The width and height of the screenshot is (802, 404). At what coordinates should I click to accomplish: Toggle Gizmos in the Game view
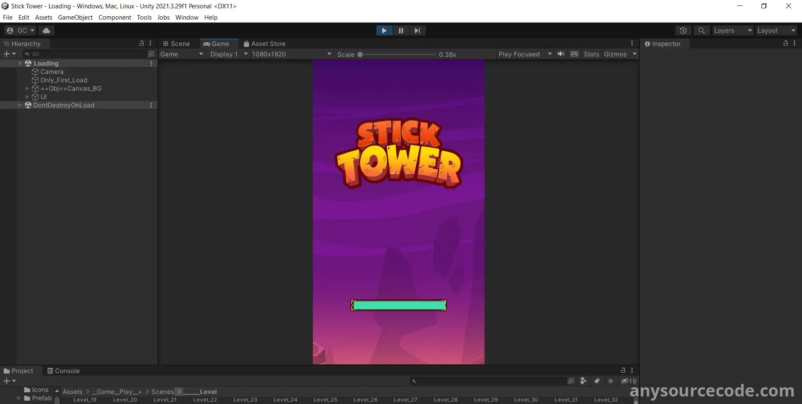(615, 54)
